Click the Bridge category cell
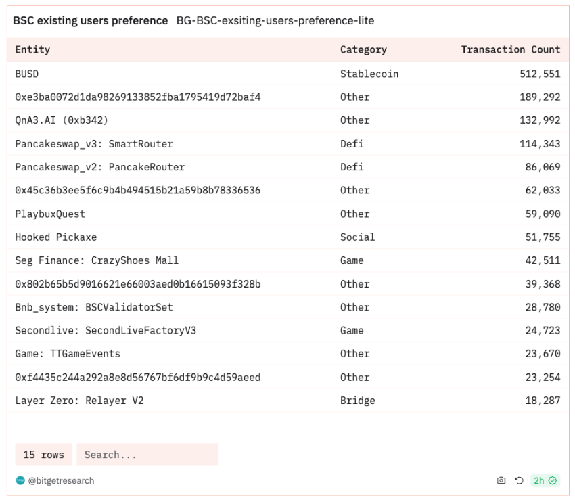575x502 pixels. point(357,401)
